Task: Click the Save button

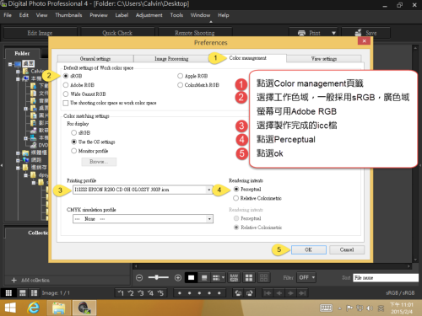Action: (365, 33)
